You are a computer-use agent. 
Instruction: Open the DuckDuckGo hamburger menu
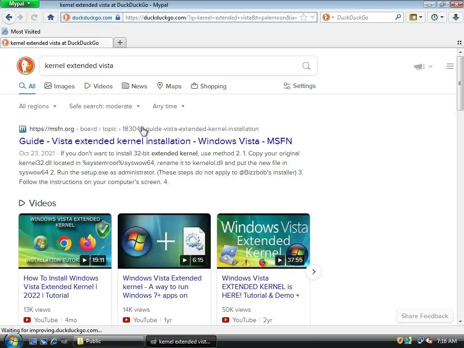450,66
